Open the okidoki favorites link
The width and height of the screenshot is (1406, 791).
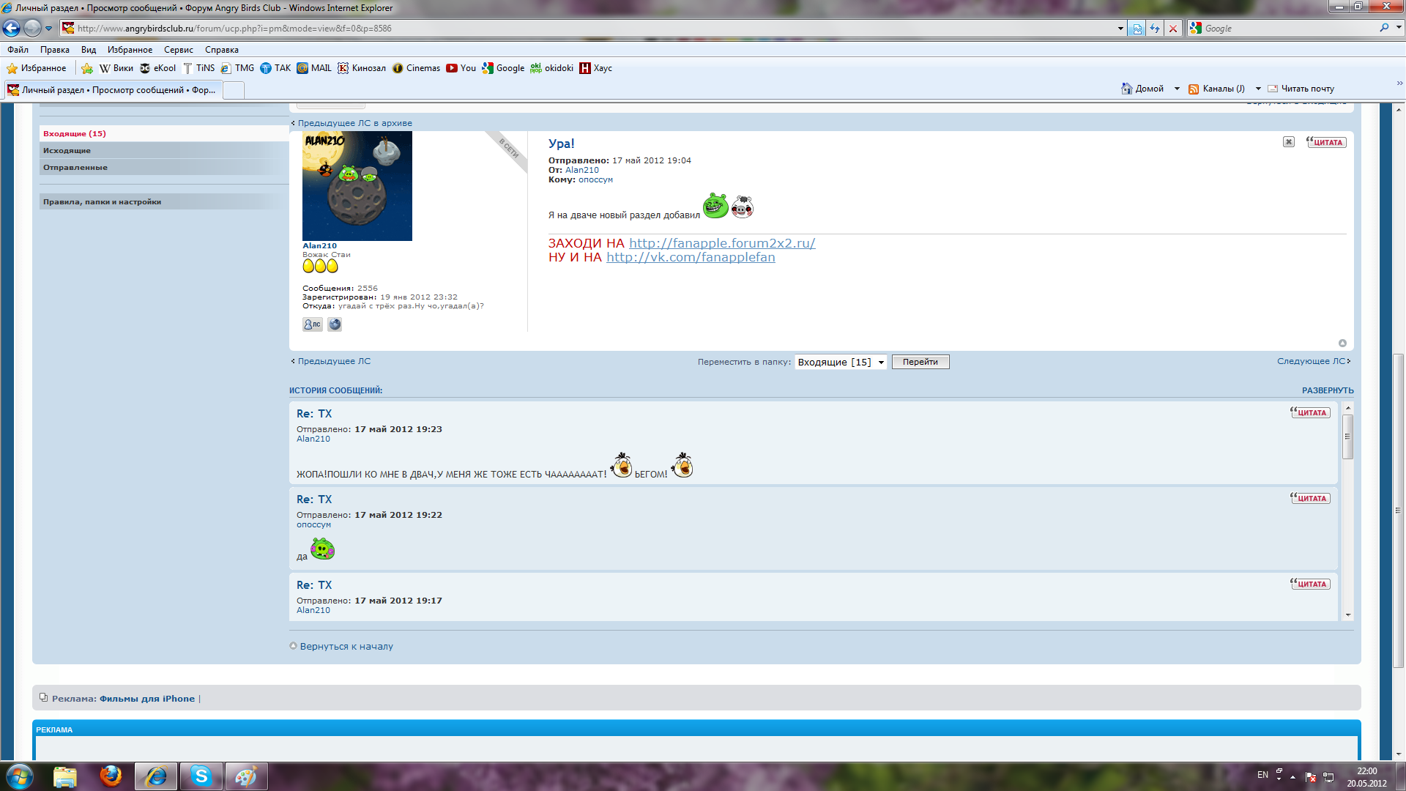551,68
